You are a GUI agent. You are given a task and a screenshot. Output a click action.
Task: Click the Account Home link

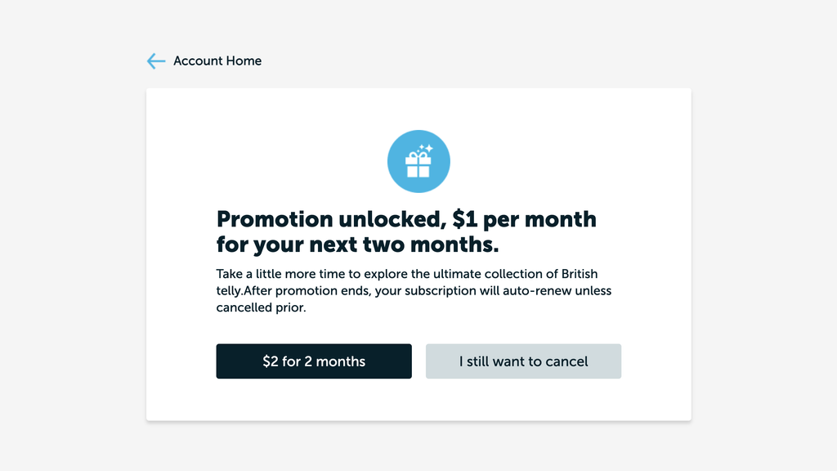pyautogui.click(x=217, y=61)
